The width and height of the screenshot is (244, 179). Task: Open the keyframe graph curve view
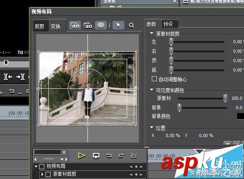tap(134, 156)
